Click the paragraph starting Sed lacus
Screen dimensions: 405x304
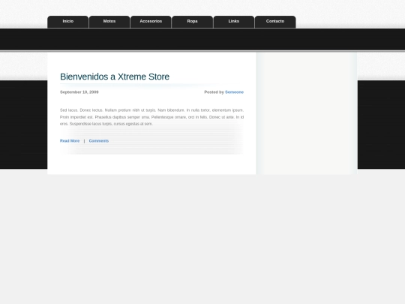[151, 117]
